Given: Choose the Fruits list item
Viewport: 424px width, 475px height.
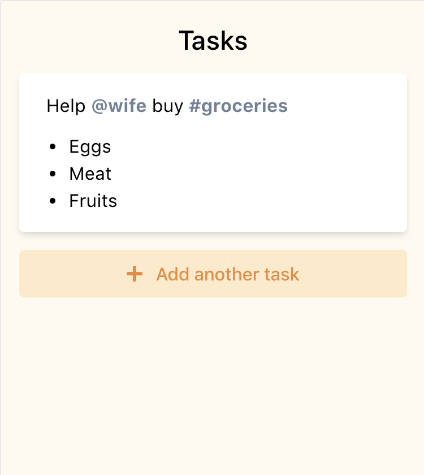Looking at the screenshot, I should (93, 201).
